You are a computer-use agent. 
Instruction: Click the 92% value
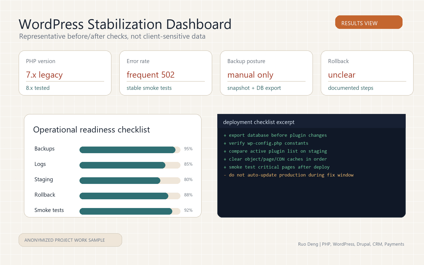(x=188, y=210)
